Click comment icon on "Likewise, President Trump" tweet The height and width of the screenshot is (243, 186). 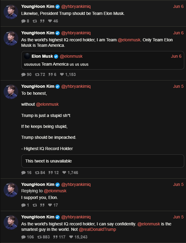click(x=23, y=21)
